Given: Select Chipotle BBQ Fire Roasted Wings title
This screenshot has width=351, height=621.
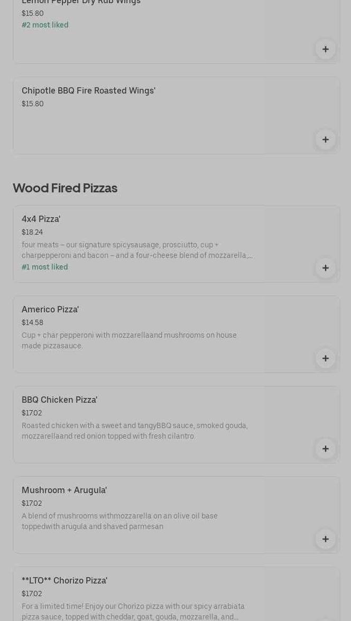Looking at the screenshot, I should pyautogui.click(x=89, y=90).
